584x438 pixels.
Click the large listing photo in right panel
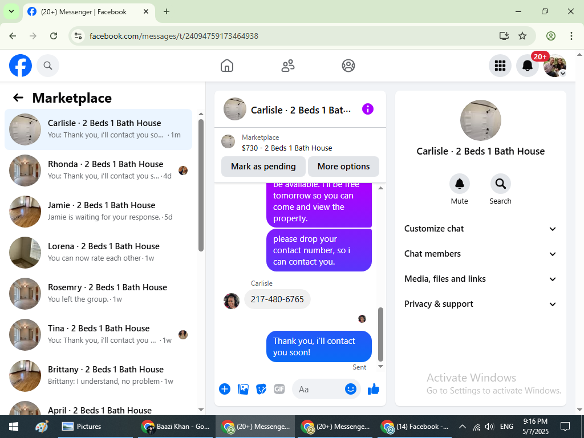tap(480, 120)
